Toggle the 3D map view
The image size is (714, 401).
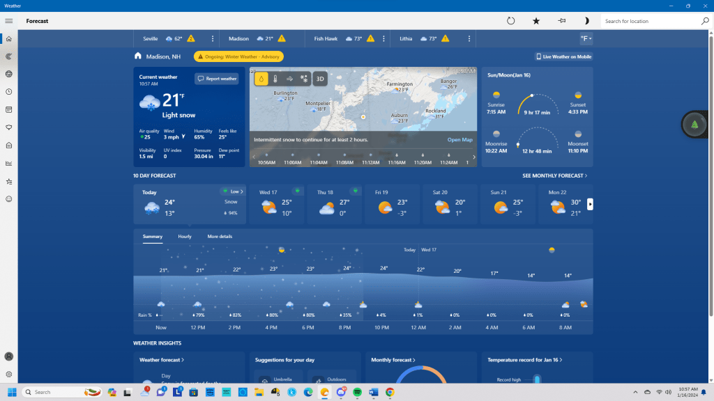(x=320, y=79)
